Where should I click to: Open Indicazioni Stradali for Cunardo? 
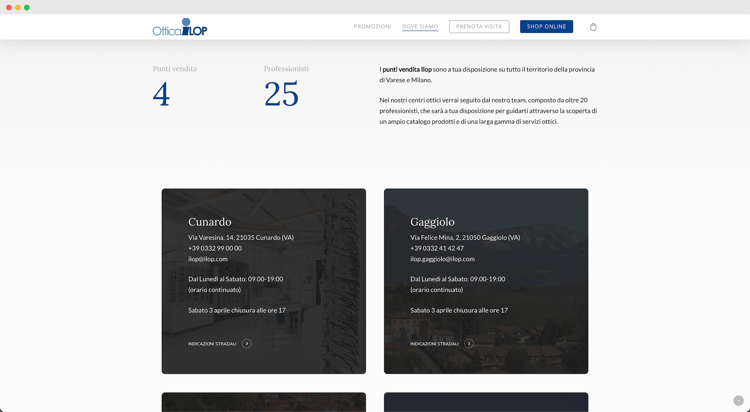point(212,344)
